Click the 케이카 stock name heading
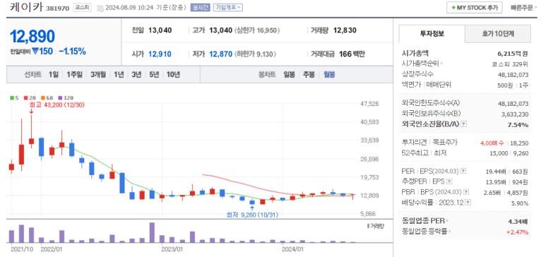This screenshot has height=257, width=546. 26,7
